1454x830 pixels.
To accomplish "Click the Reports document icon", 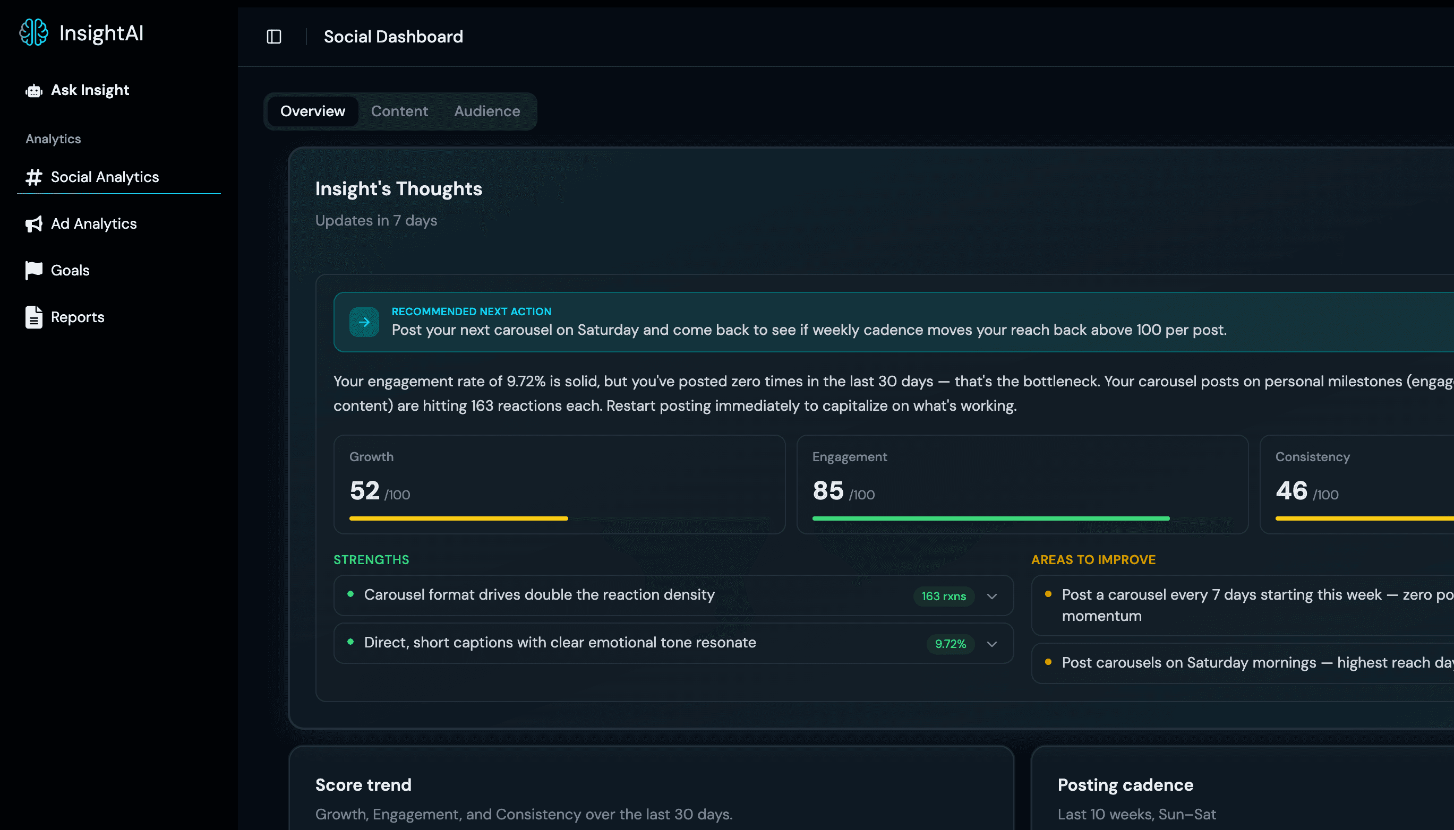I will [33, 317].
